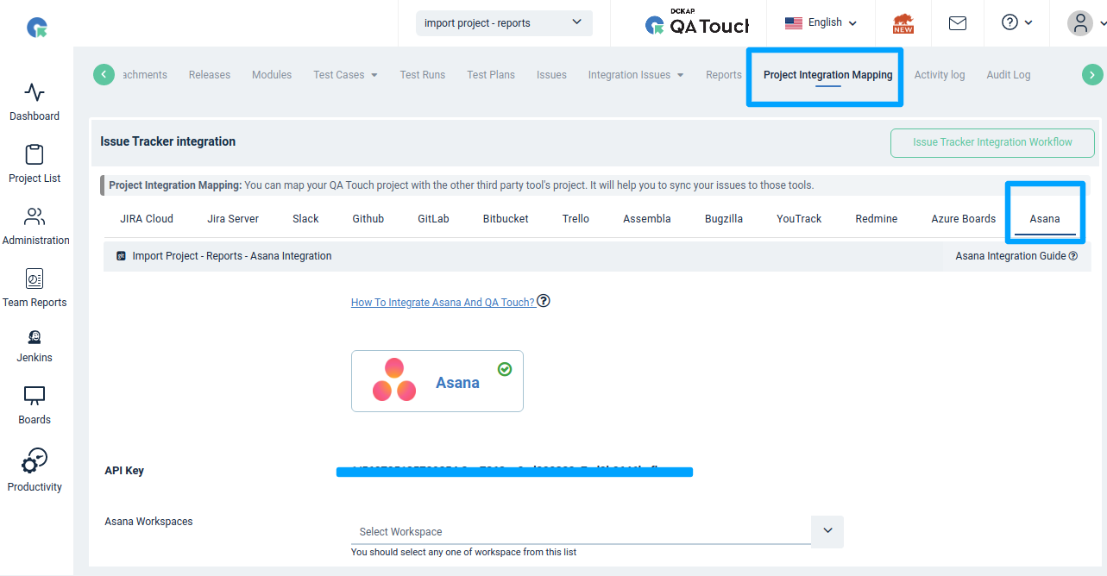Click the QA Touch logo icon at top left
1107x576 pixels.
pos(37,28)
